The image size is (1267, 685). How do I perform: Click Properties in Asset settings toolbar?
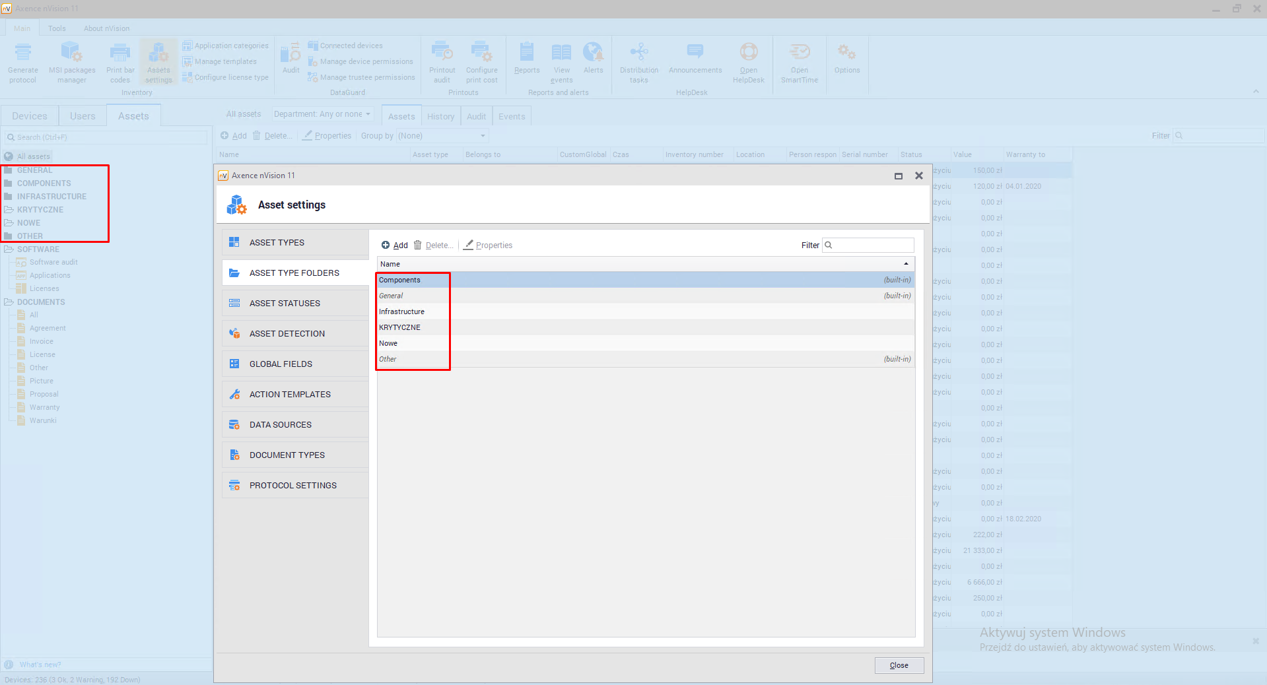(x=488, y=245)
